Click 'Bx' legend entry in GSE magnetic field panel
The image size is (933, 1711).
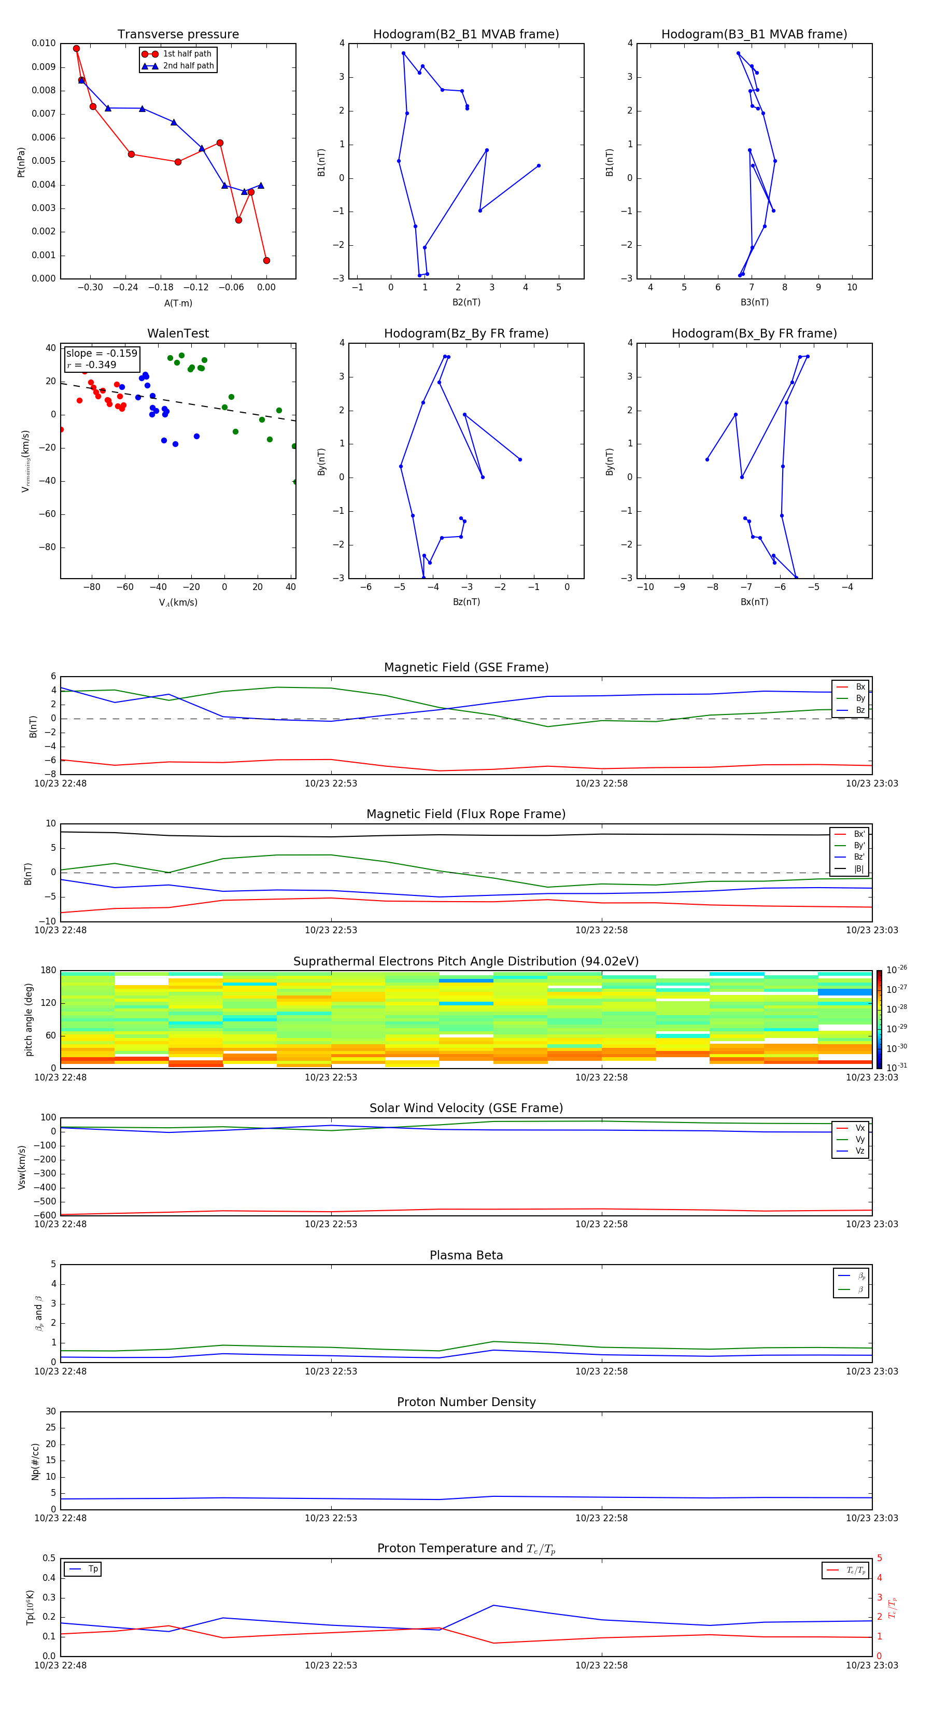[x=851, y=687]
